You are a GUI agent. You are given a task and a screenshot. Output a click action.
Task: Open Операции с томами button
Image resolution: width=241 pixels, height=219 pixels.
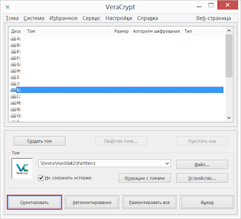145,178
